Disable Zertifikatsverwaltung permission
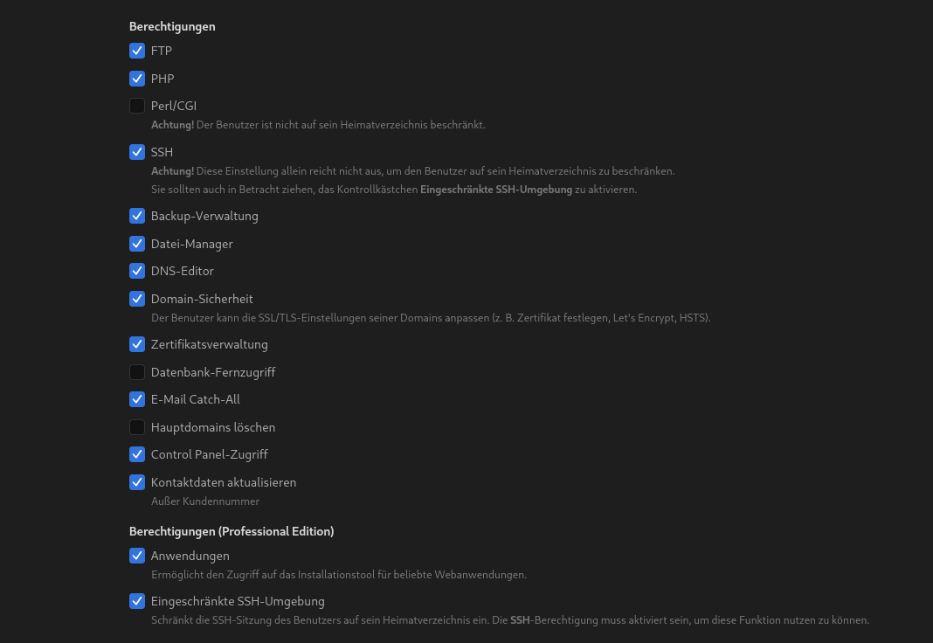The height and width of the screenshot is (643, 933). pos(137,344)
